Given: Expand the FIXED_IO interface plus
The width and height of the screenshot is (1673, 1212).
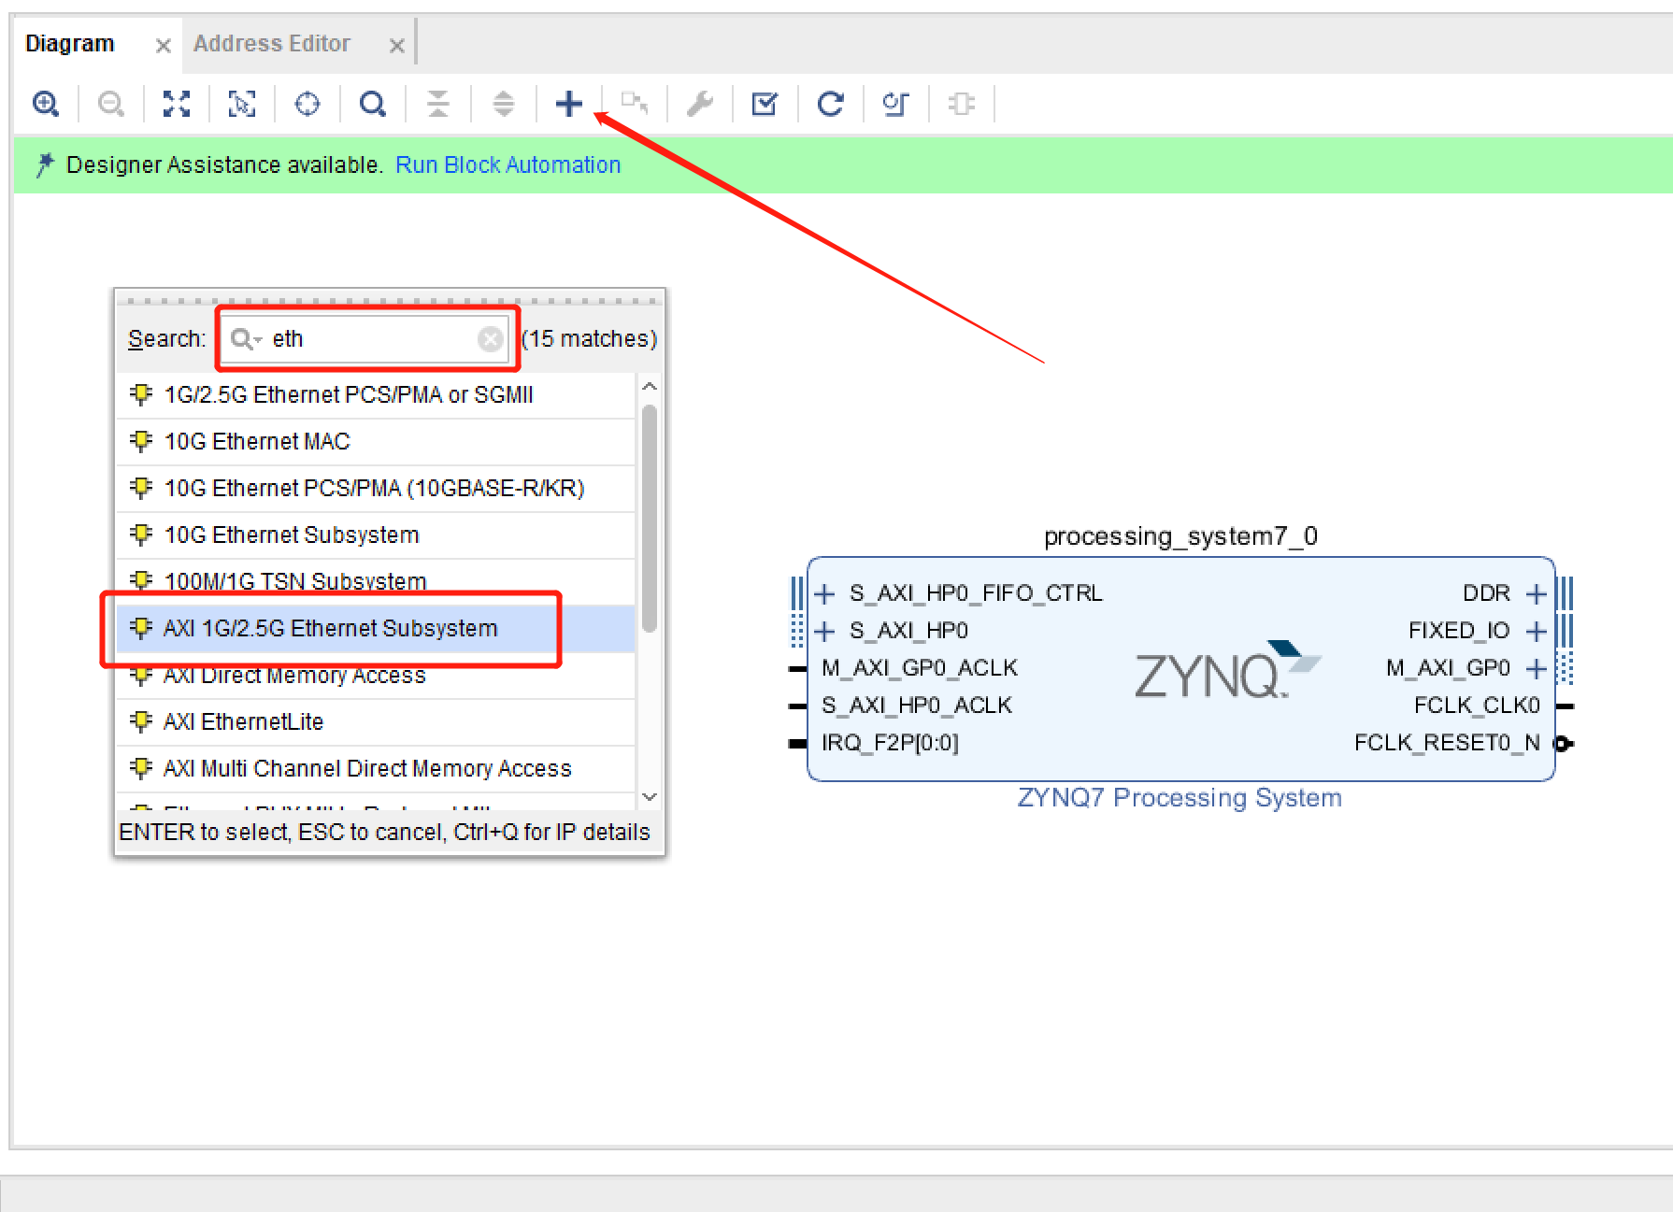Looking at the screenshot, I should [1536, 631].
